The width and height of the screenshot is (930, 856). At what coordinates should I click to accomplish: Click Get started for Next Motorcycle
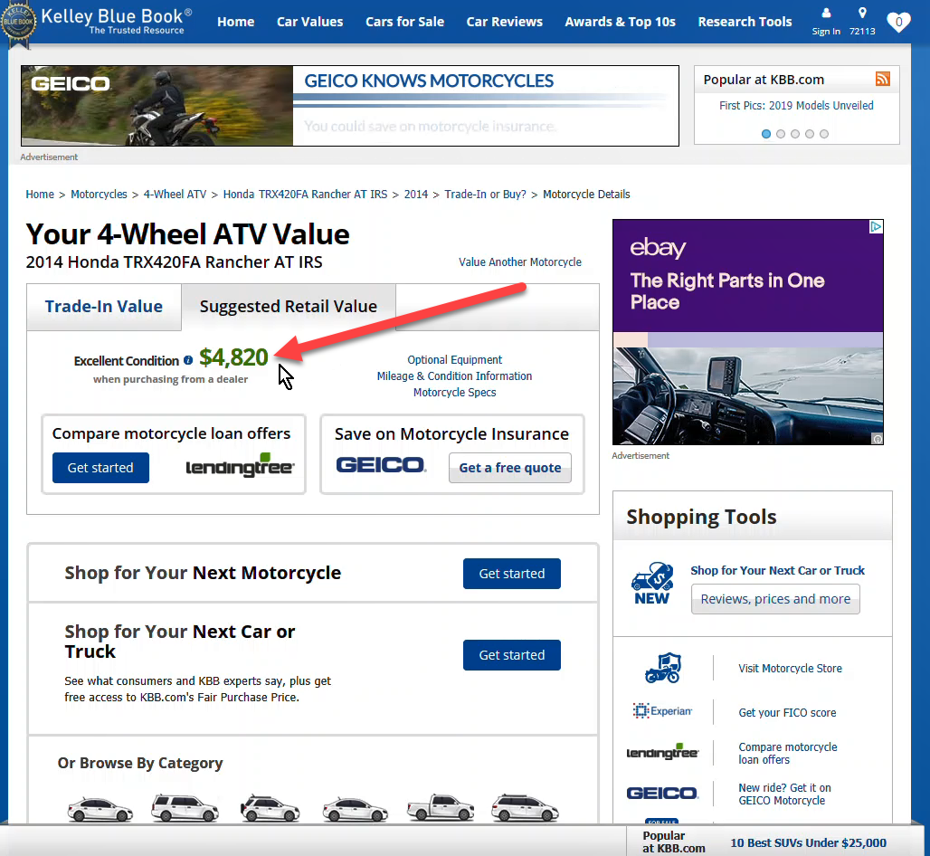[512, 574]
